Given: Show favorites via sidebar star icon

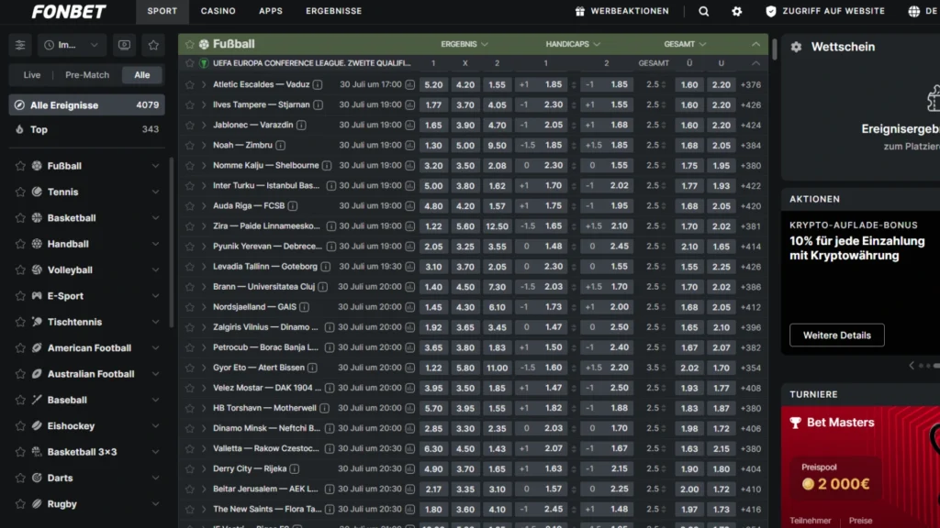Looking at the screenshot, I should 153,45.
